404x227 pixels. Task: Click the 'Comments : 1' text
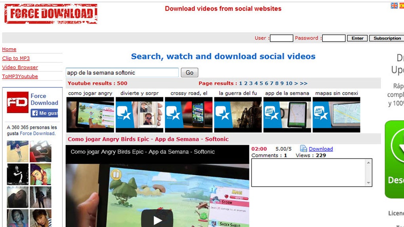[x=269, y=155]
